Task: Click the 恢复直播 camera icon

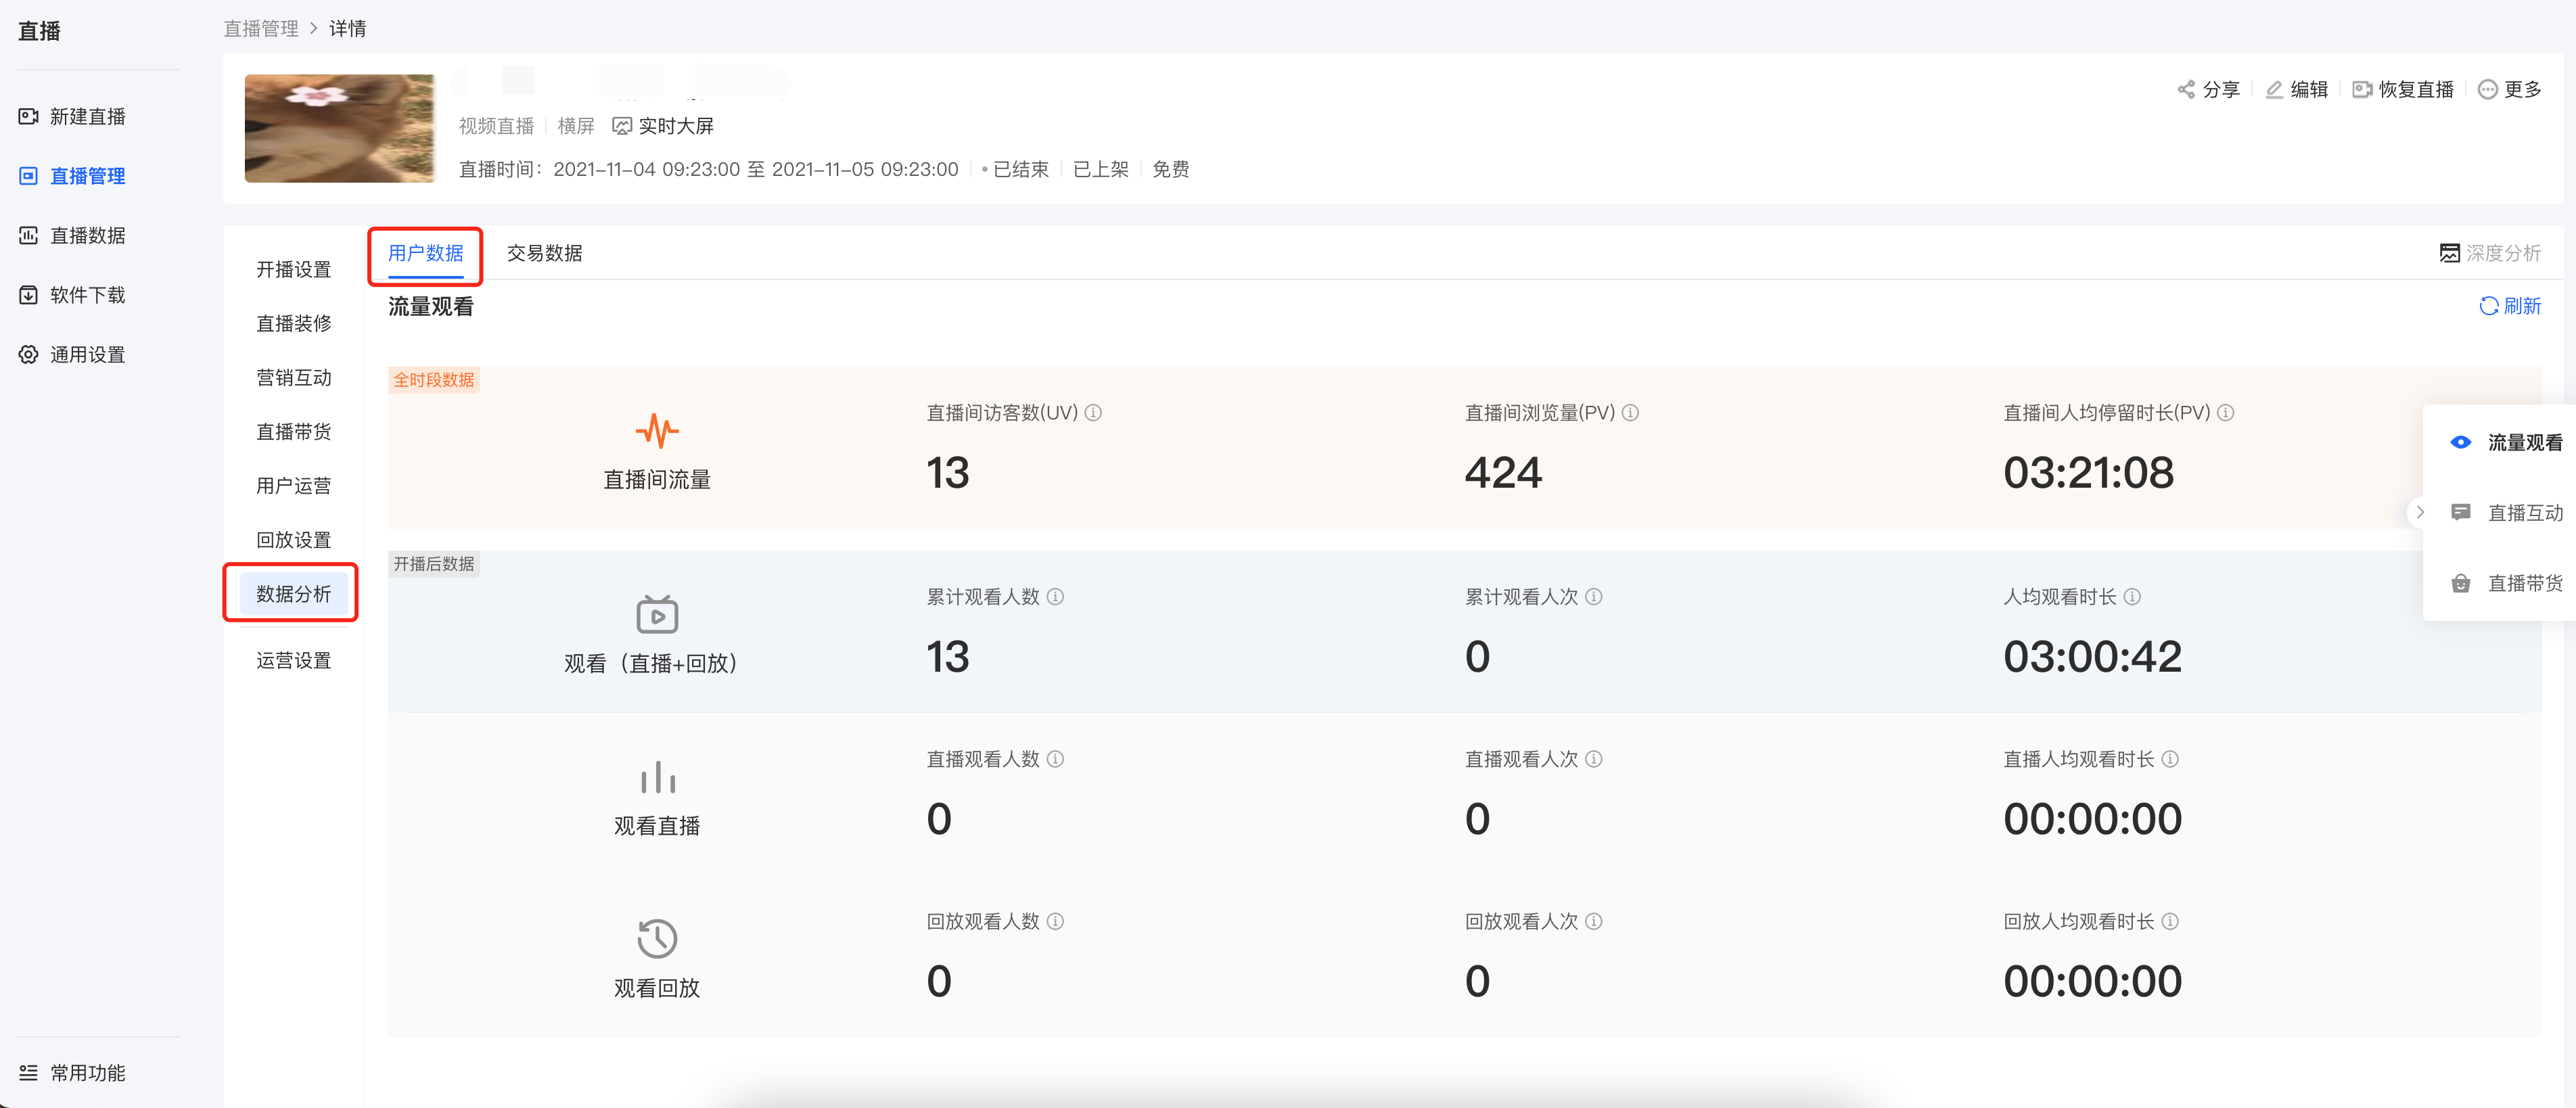Action: [2362, 90]
